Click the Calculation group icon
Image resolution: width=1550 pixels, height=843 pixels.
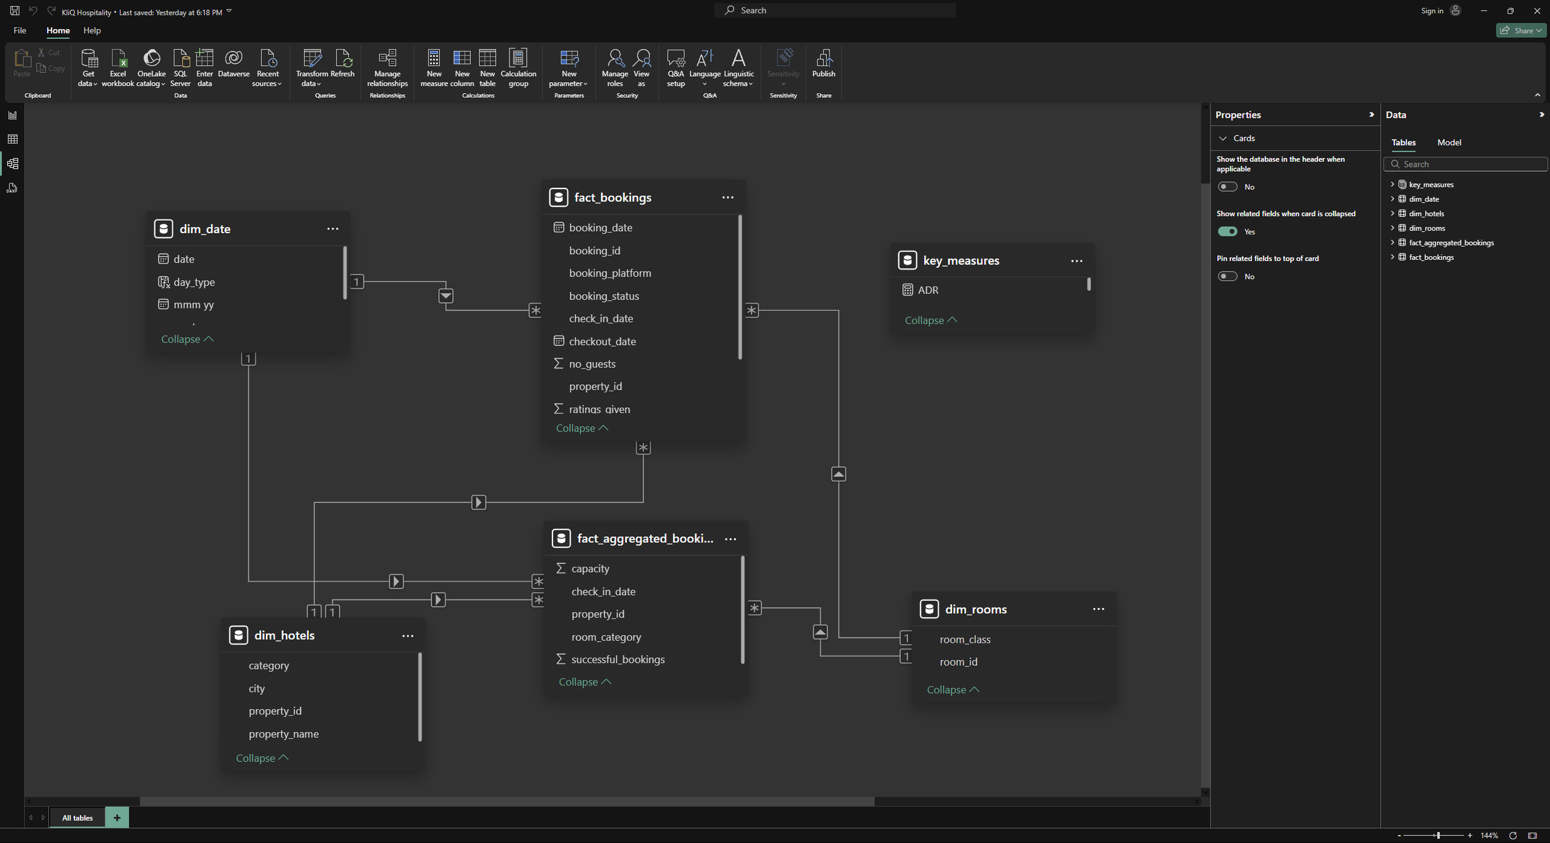click(x=518, y=67)
